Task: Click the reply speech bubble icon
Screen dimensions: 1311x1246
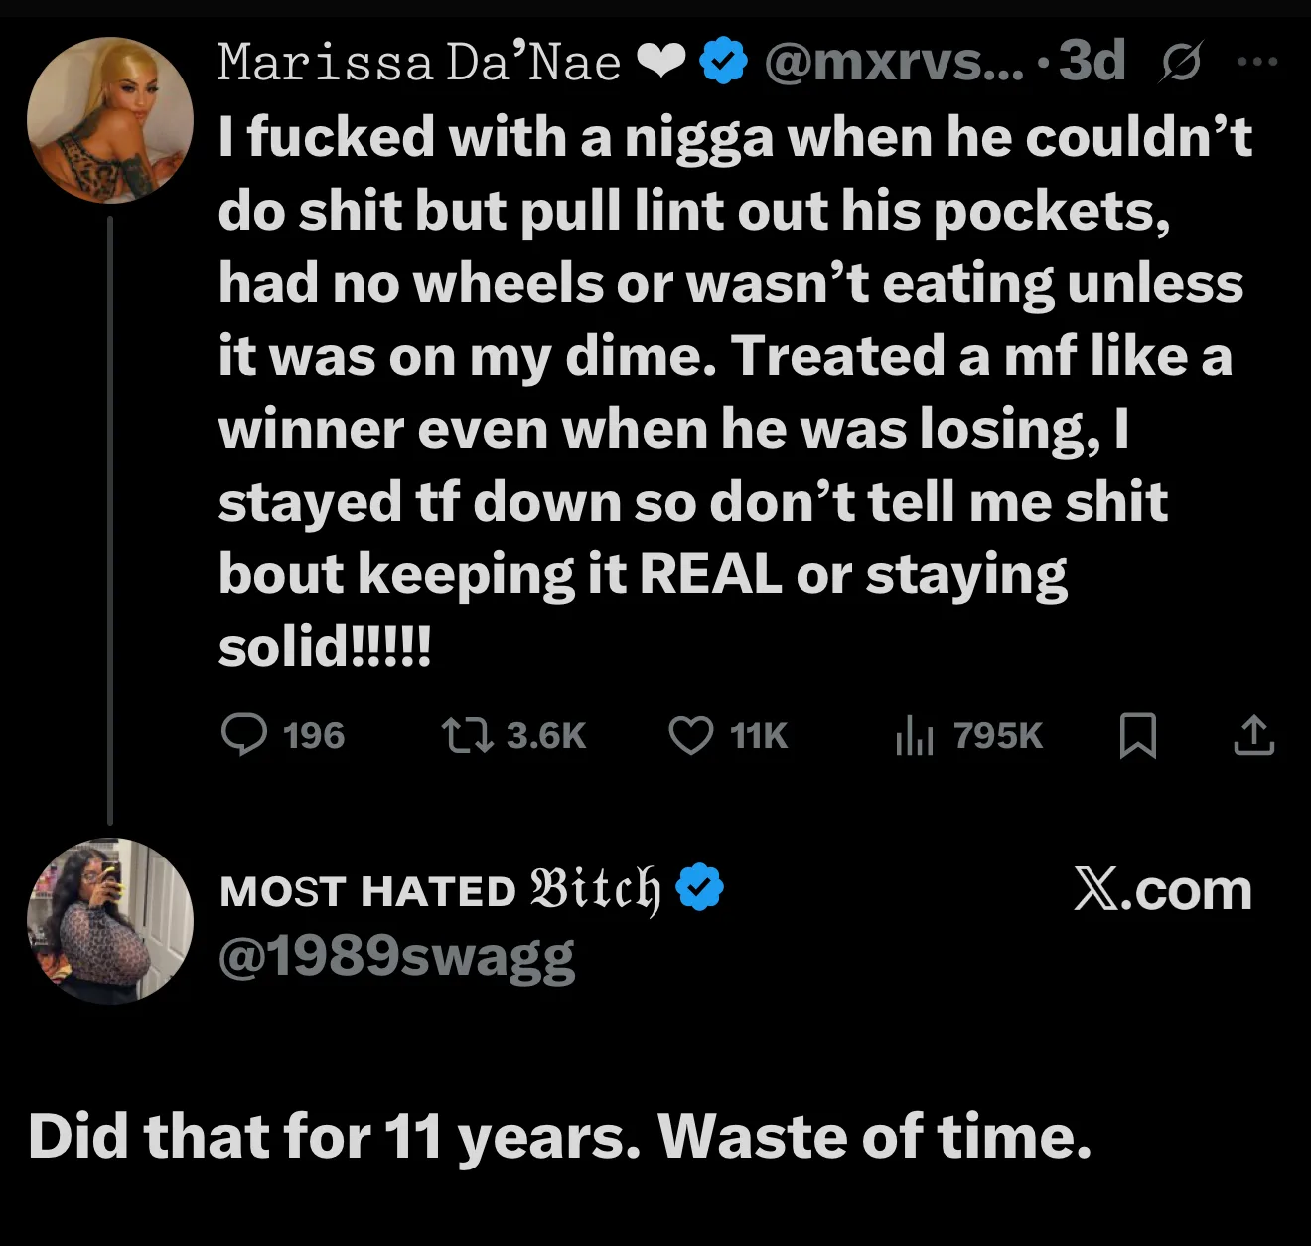Action: (x=243, y=736)
